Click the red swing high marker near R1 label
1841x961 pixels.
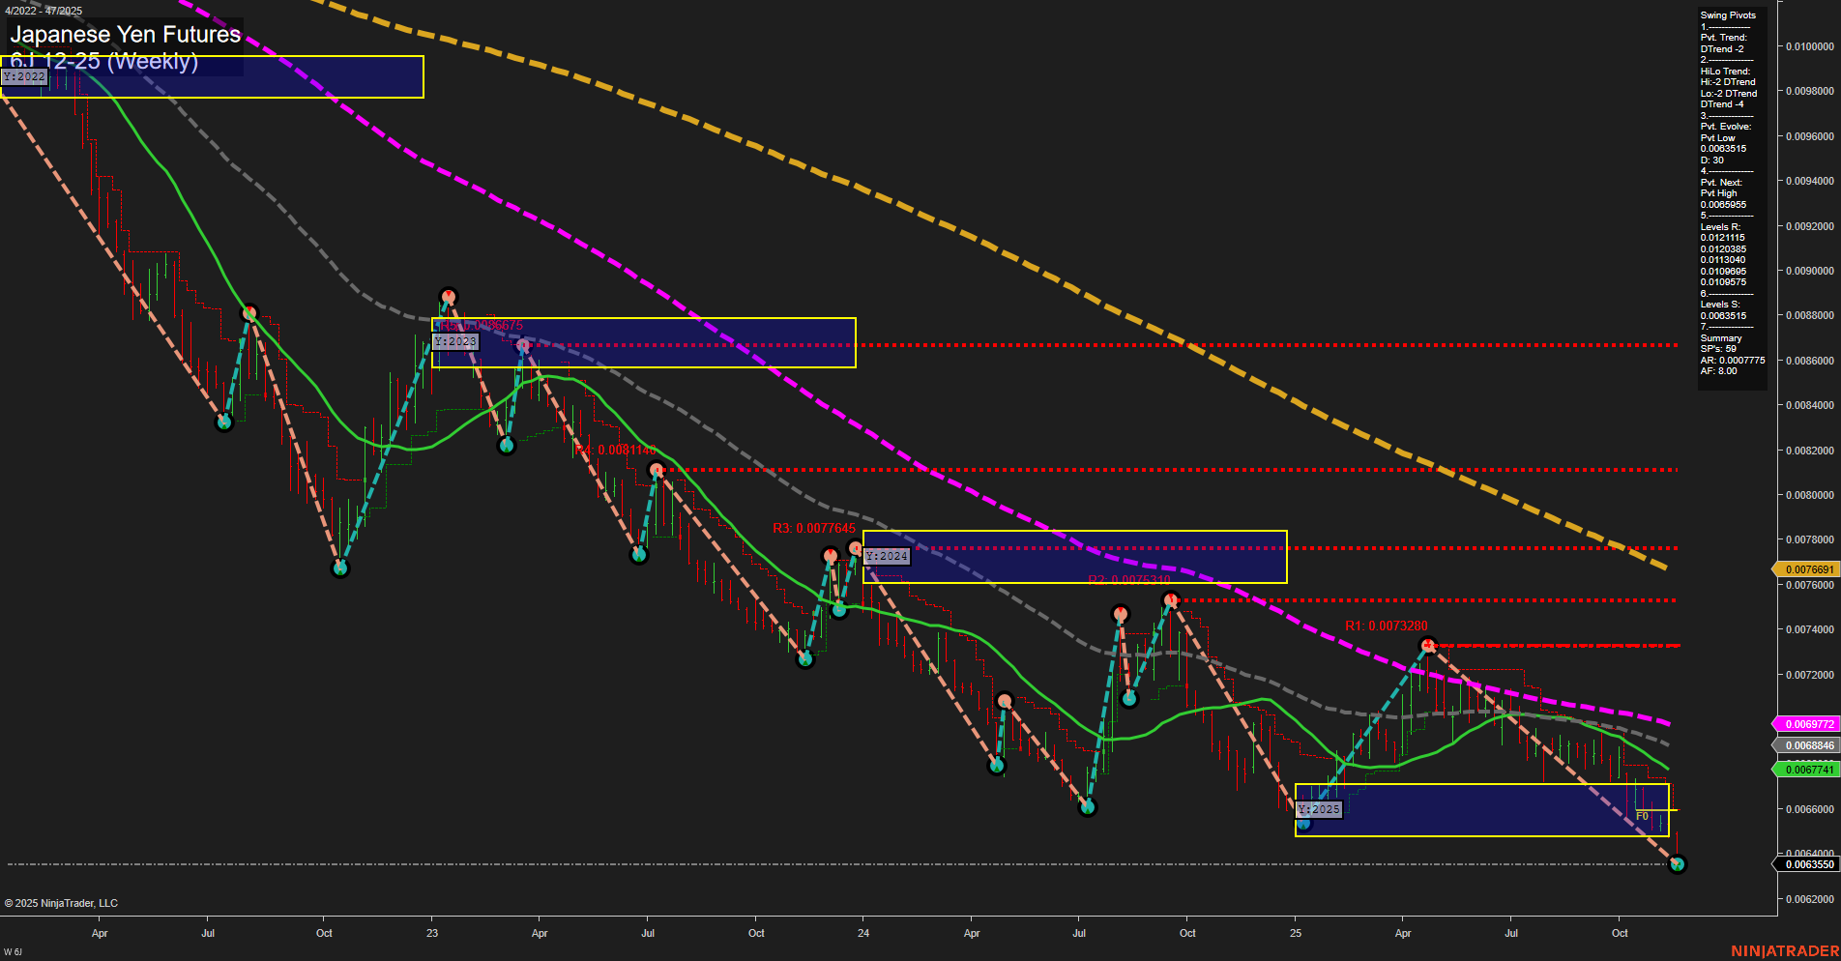pos(1428,641)
